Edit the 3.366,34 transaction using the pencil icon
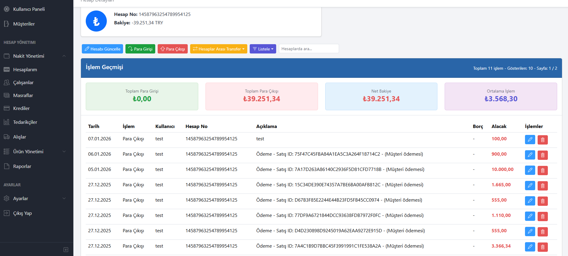568x256 pixels. [x=530, y=247]
